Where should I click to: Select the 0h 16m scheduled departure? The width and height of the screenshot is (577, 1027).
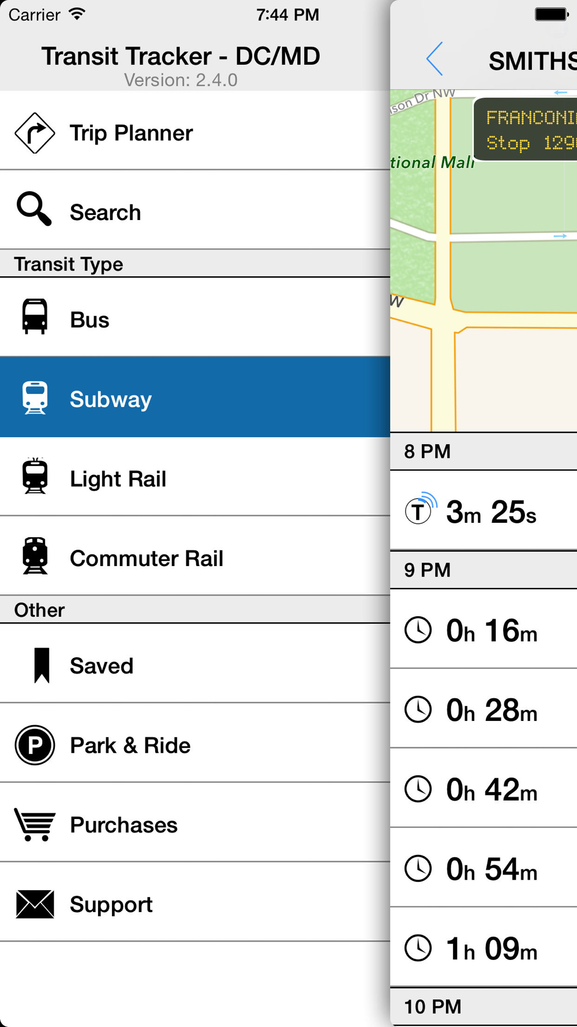(x=490, y=630)
